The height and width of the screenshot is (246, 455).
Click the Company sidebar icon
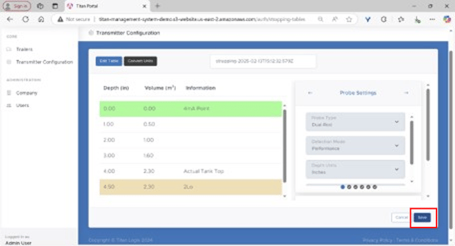coord(9,93)
